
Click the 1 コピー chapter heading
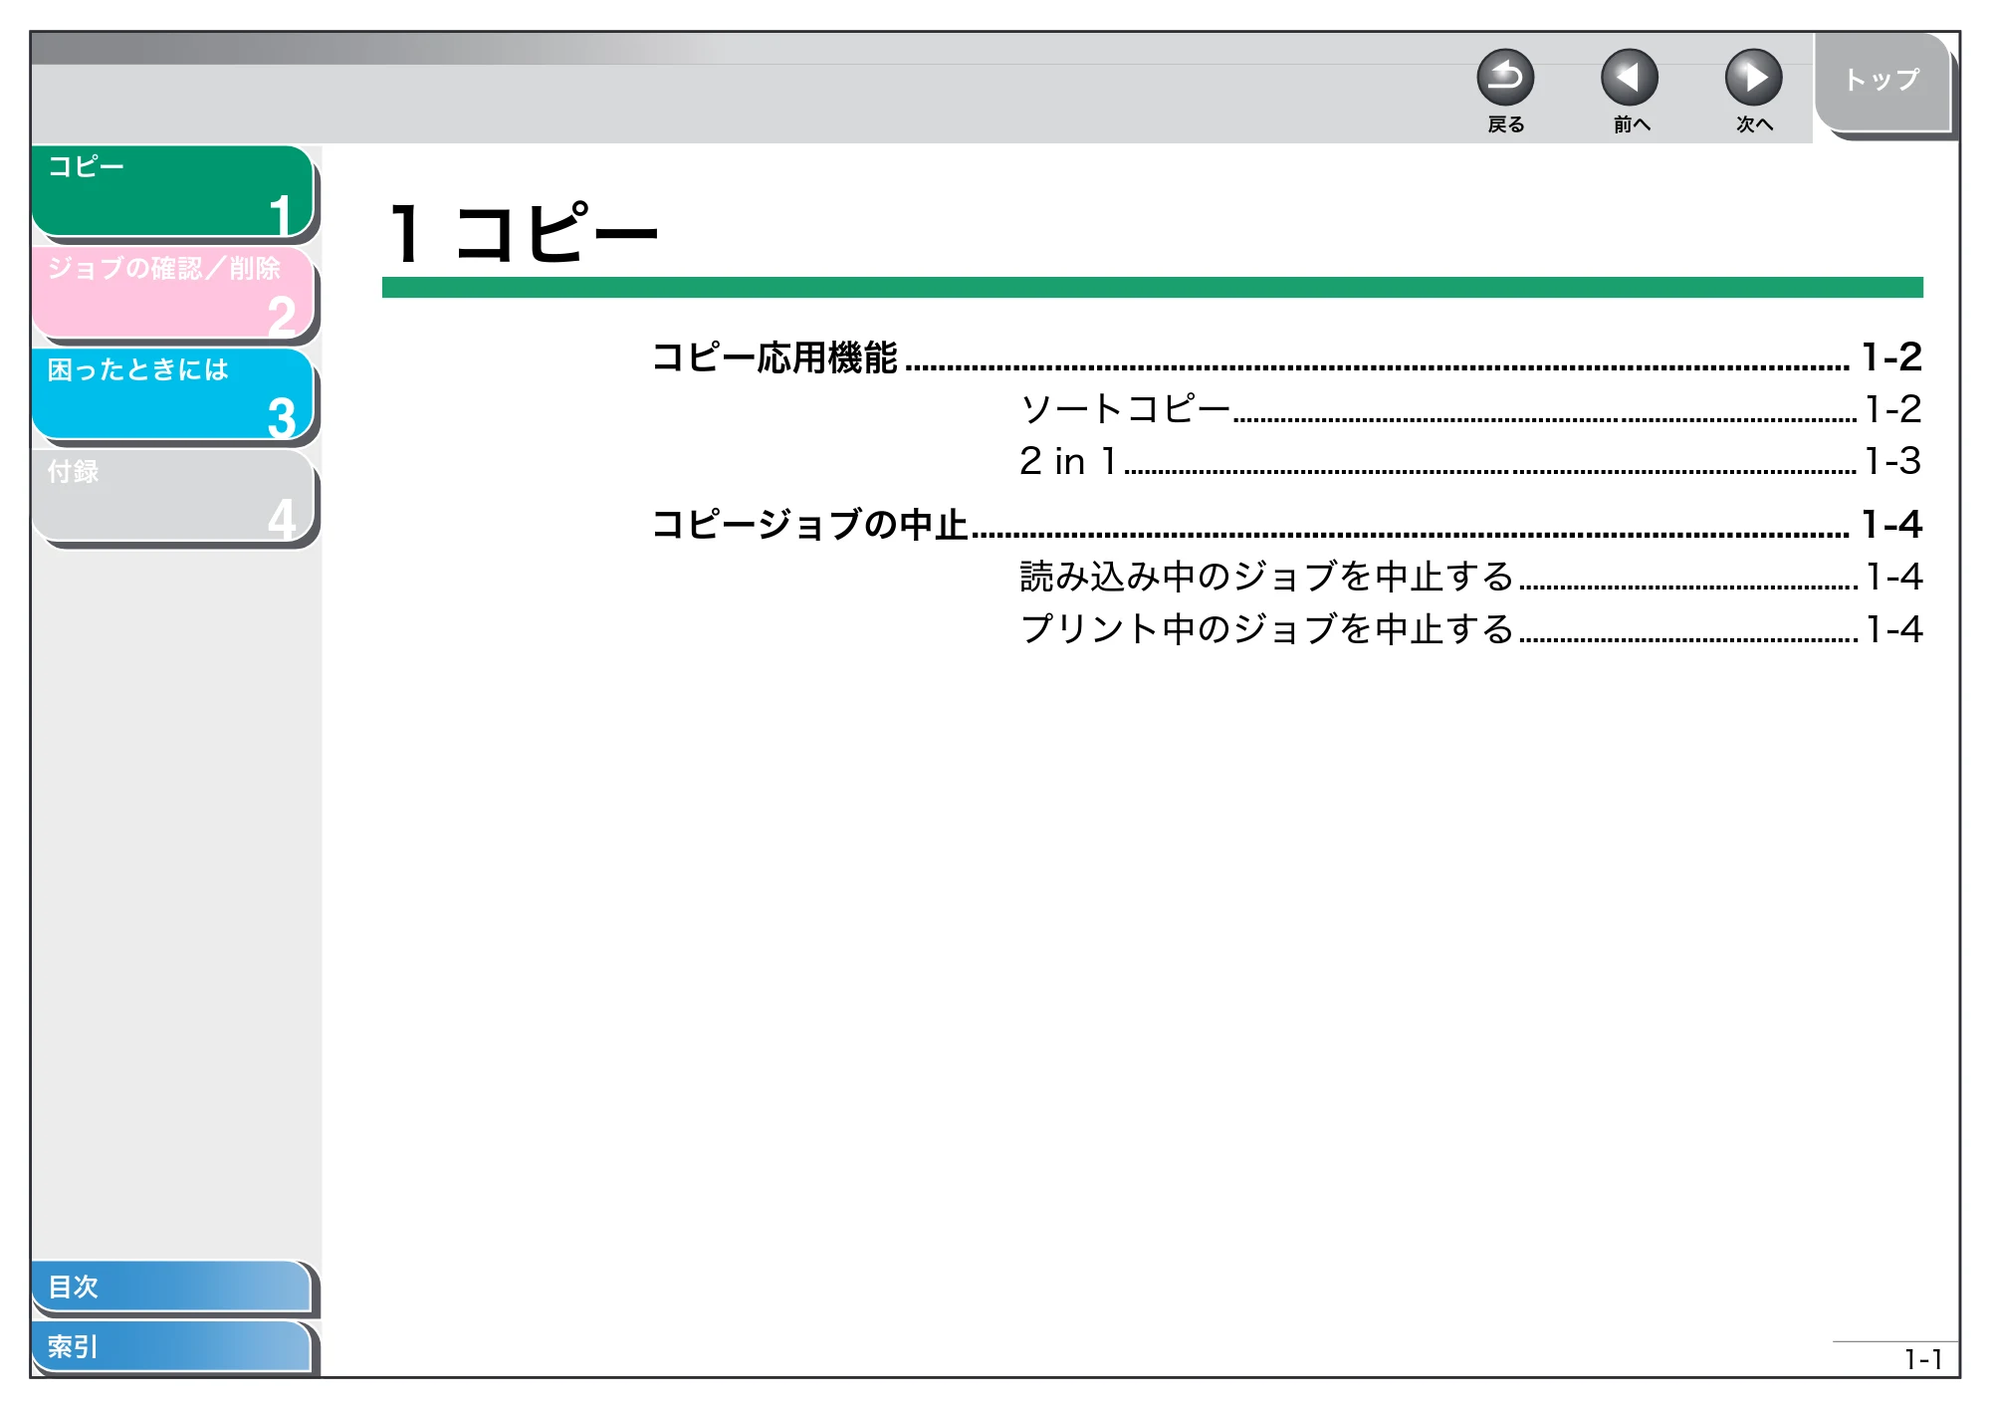click(524, 233)
